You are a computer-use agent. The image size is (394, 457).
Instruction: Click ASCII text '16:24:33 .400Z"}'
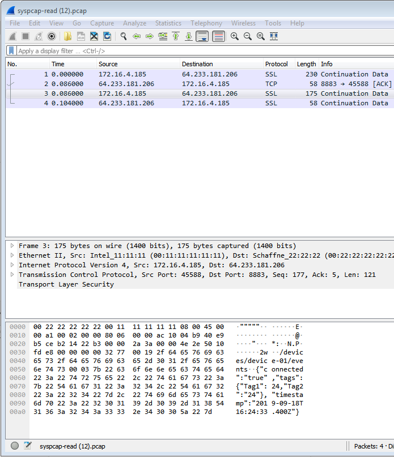coord(268,412)
